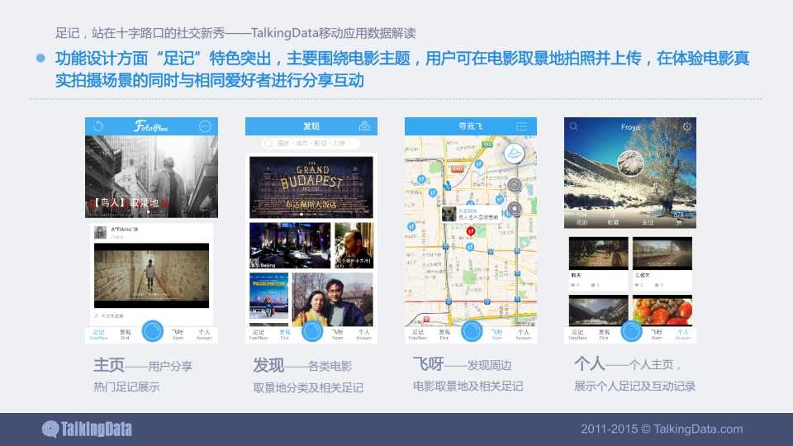Tap the lower gray circular map control

(515, 208)
